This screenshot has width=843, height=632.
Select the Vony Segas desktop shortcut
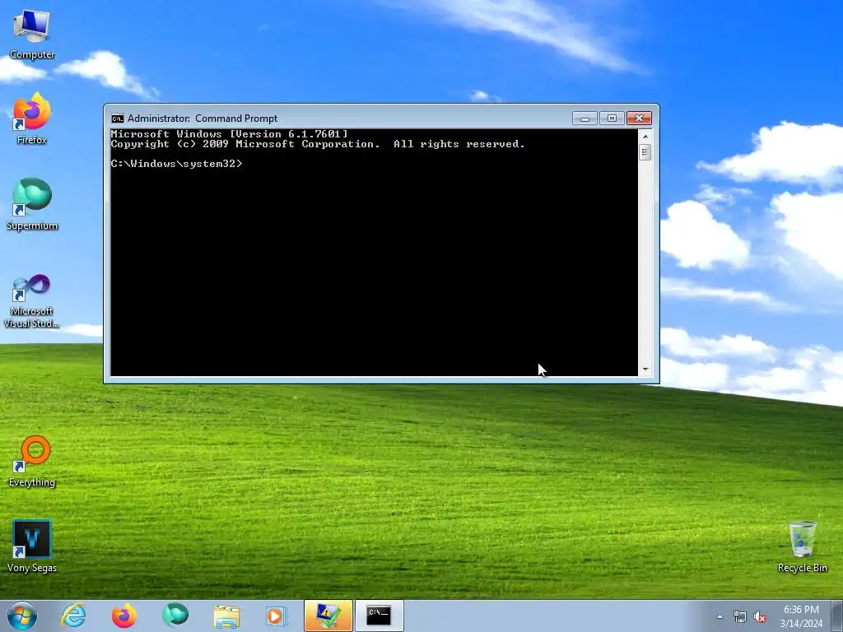(x=32, y=546)
